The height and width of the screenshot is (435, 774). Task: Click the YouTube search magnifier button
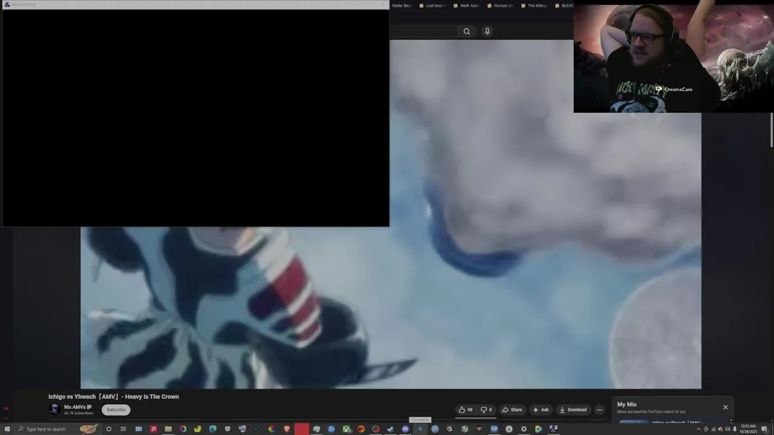pyautogui.click(x=466, y=31)
